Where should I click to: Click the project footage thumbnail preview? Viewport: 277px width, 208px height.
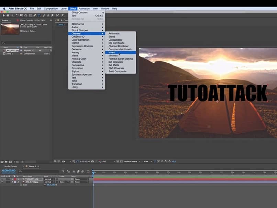tap(10, 29)
